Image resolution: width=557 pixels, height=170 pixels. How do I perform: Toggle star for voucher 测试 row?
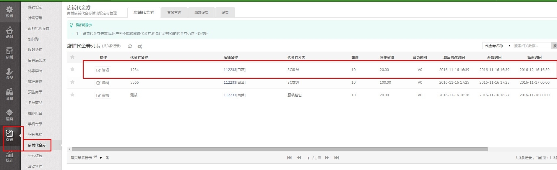pyautogui.click(x=72, y=95)
